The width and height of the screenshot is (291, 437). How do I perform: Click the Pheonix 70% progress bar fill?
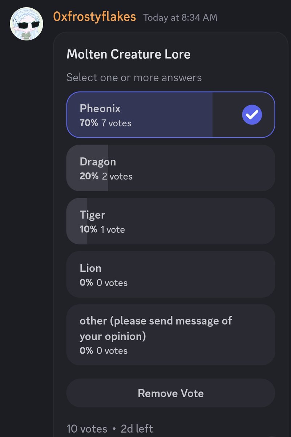(140, 115)
